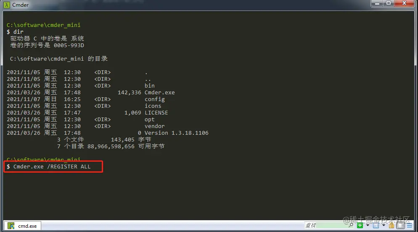Viewport: 418px width, 232px height.
Task: Click the active console number icon
Action: (x=376, y=225)
